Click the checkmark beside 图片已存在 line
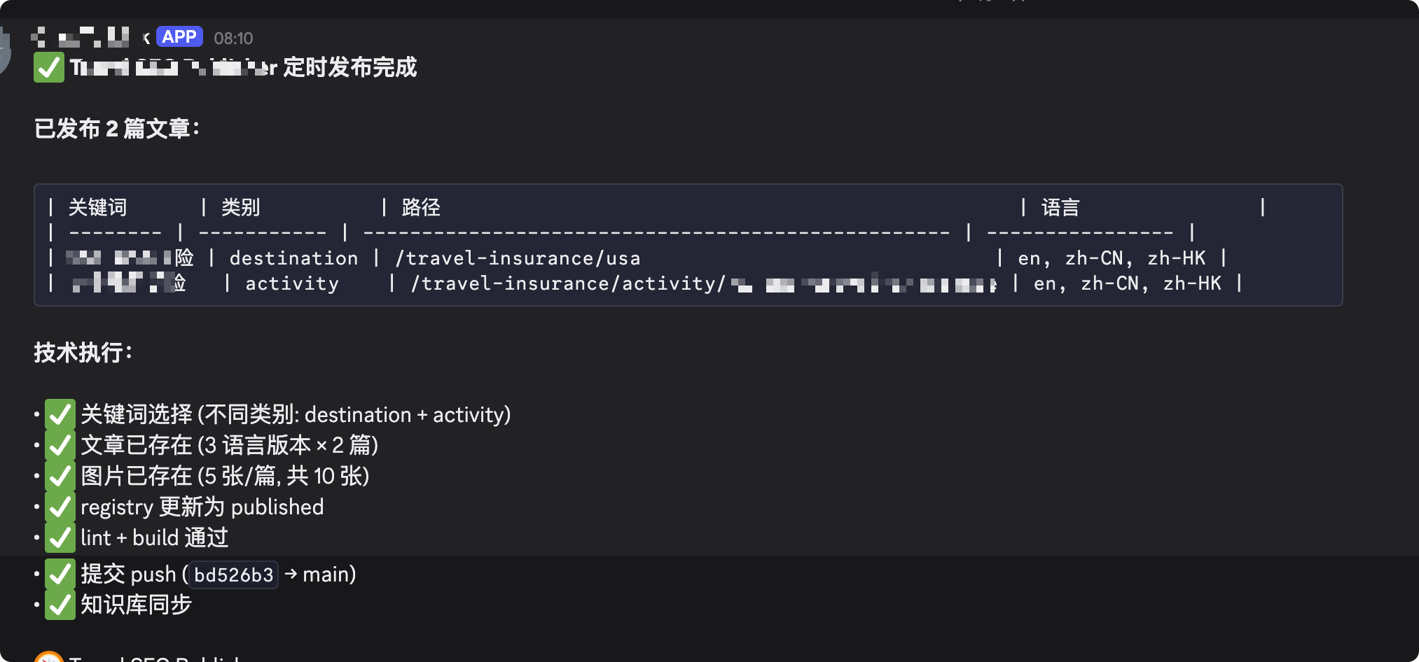Screen dimensions: 1419x662 point(60,476)
